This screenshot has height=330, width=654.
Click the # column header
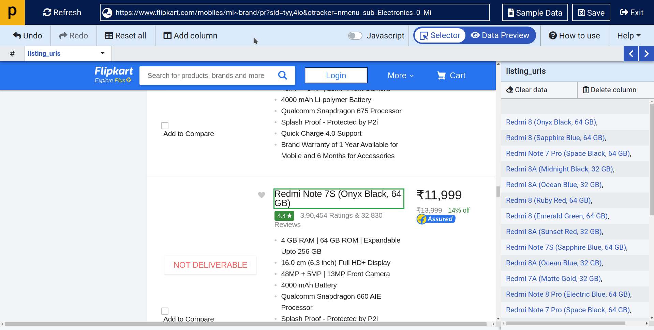[x=12, y=53]
